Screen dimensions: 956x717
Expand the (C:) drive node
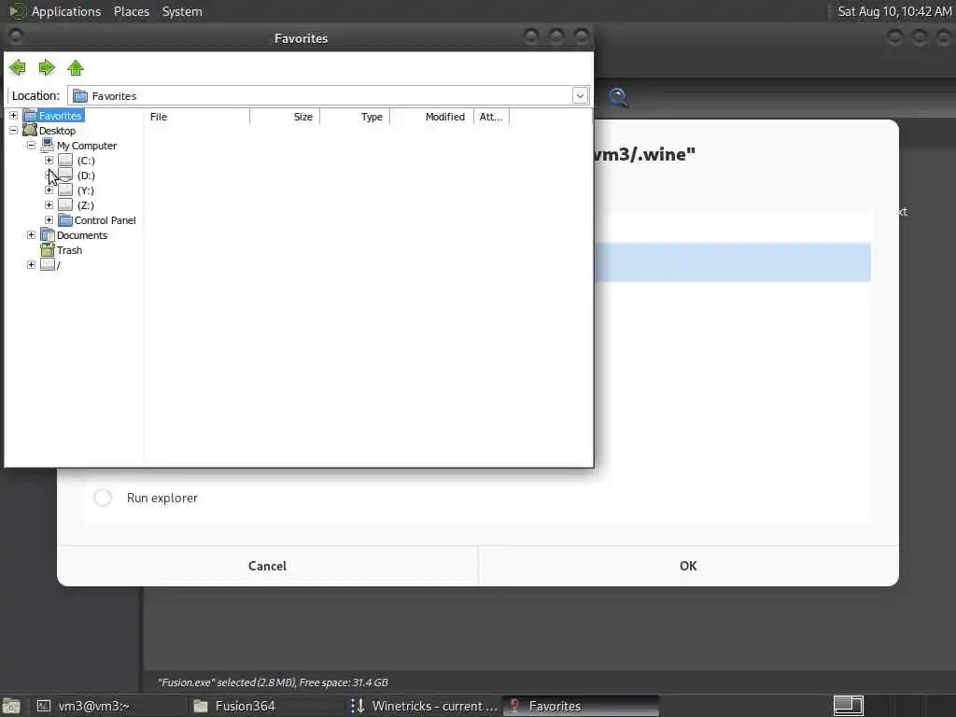click(49, 161)
